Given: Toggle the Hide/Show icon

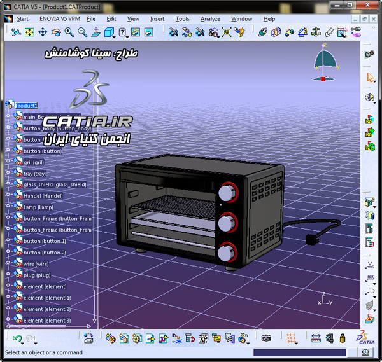Looking at the screenshot, I should (136, 32).
